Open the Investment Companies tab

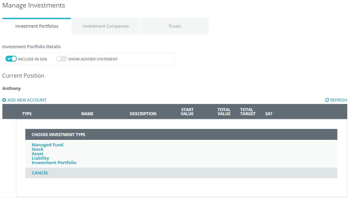tap(106, 26)
